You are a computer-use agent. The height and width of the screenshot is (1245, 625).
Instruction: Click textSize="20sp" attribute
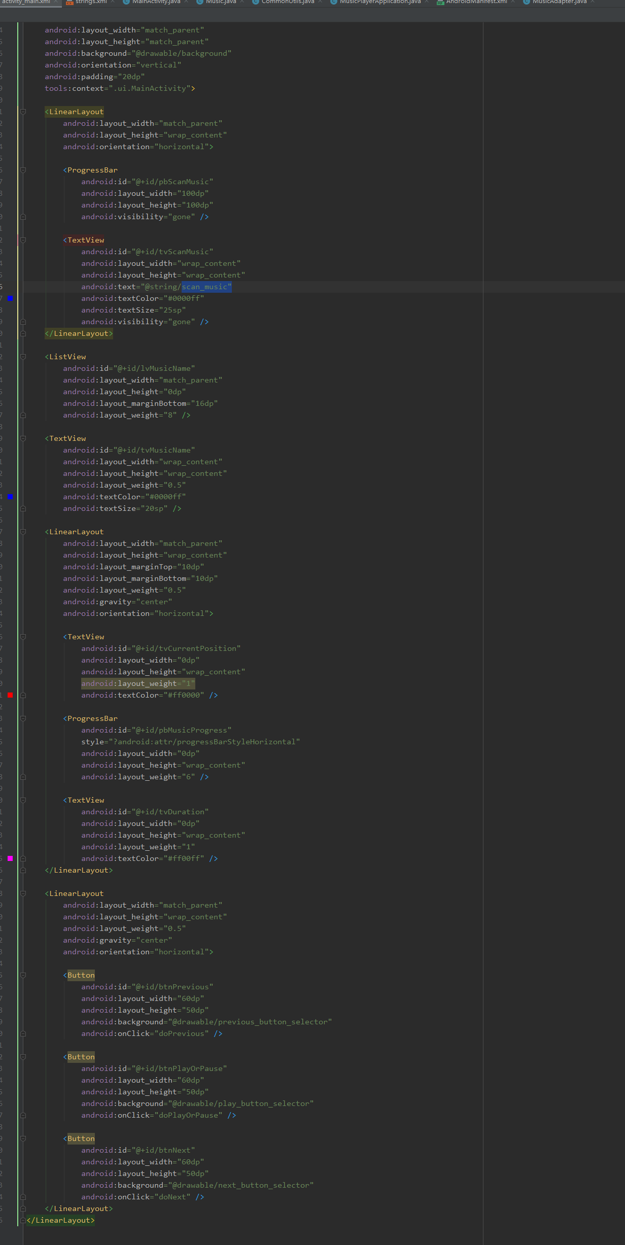click(115, 508)
